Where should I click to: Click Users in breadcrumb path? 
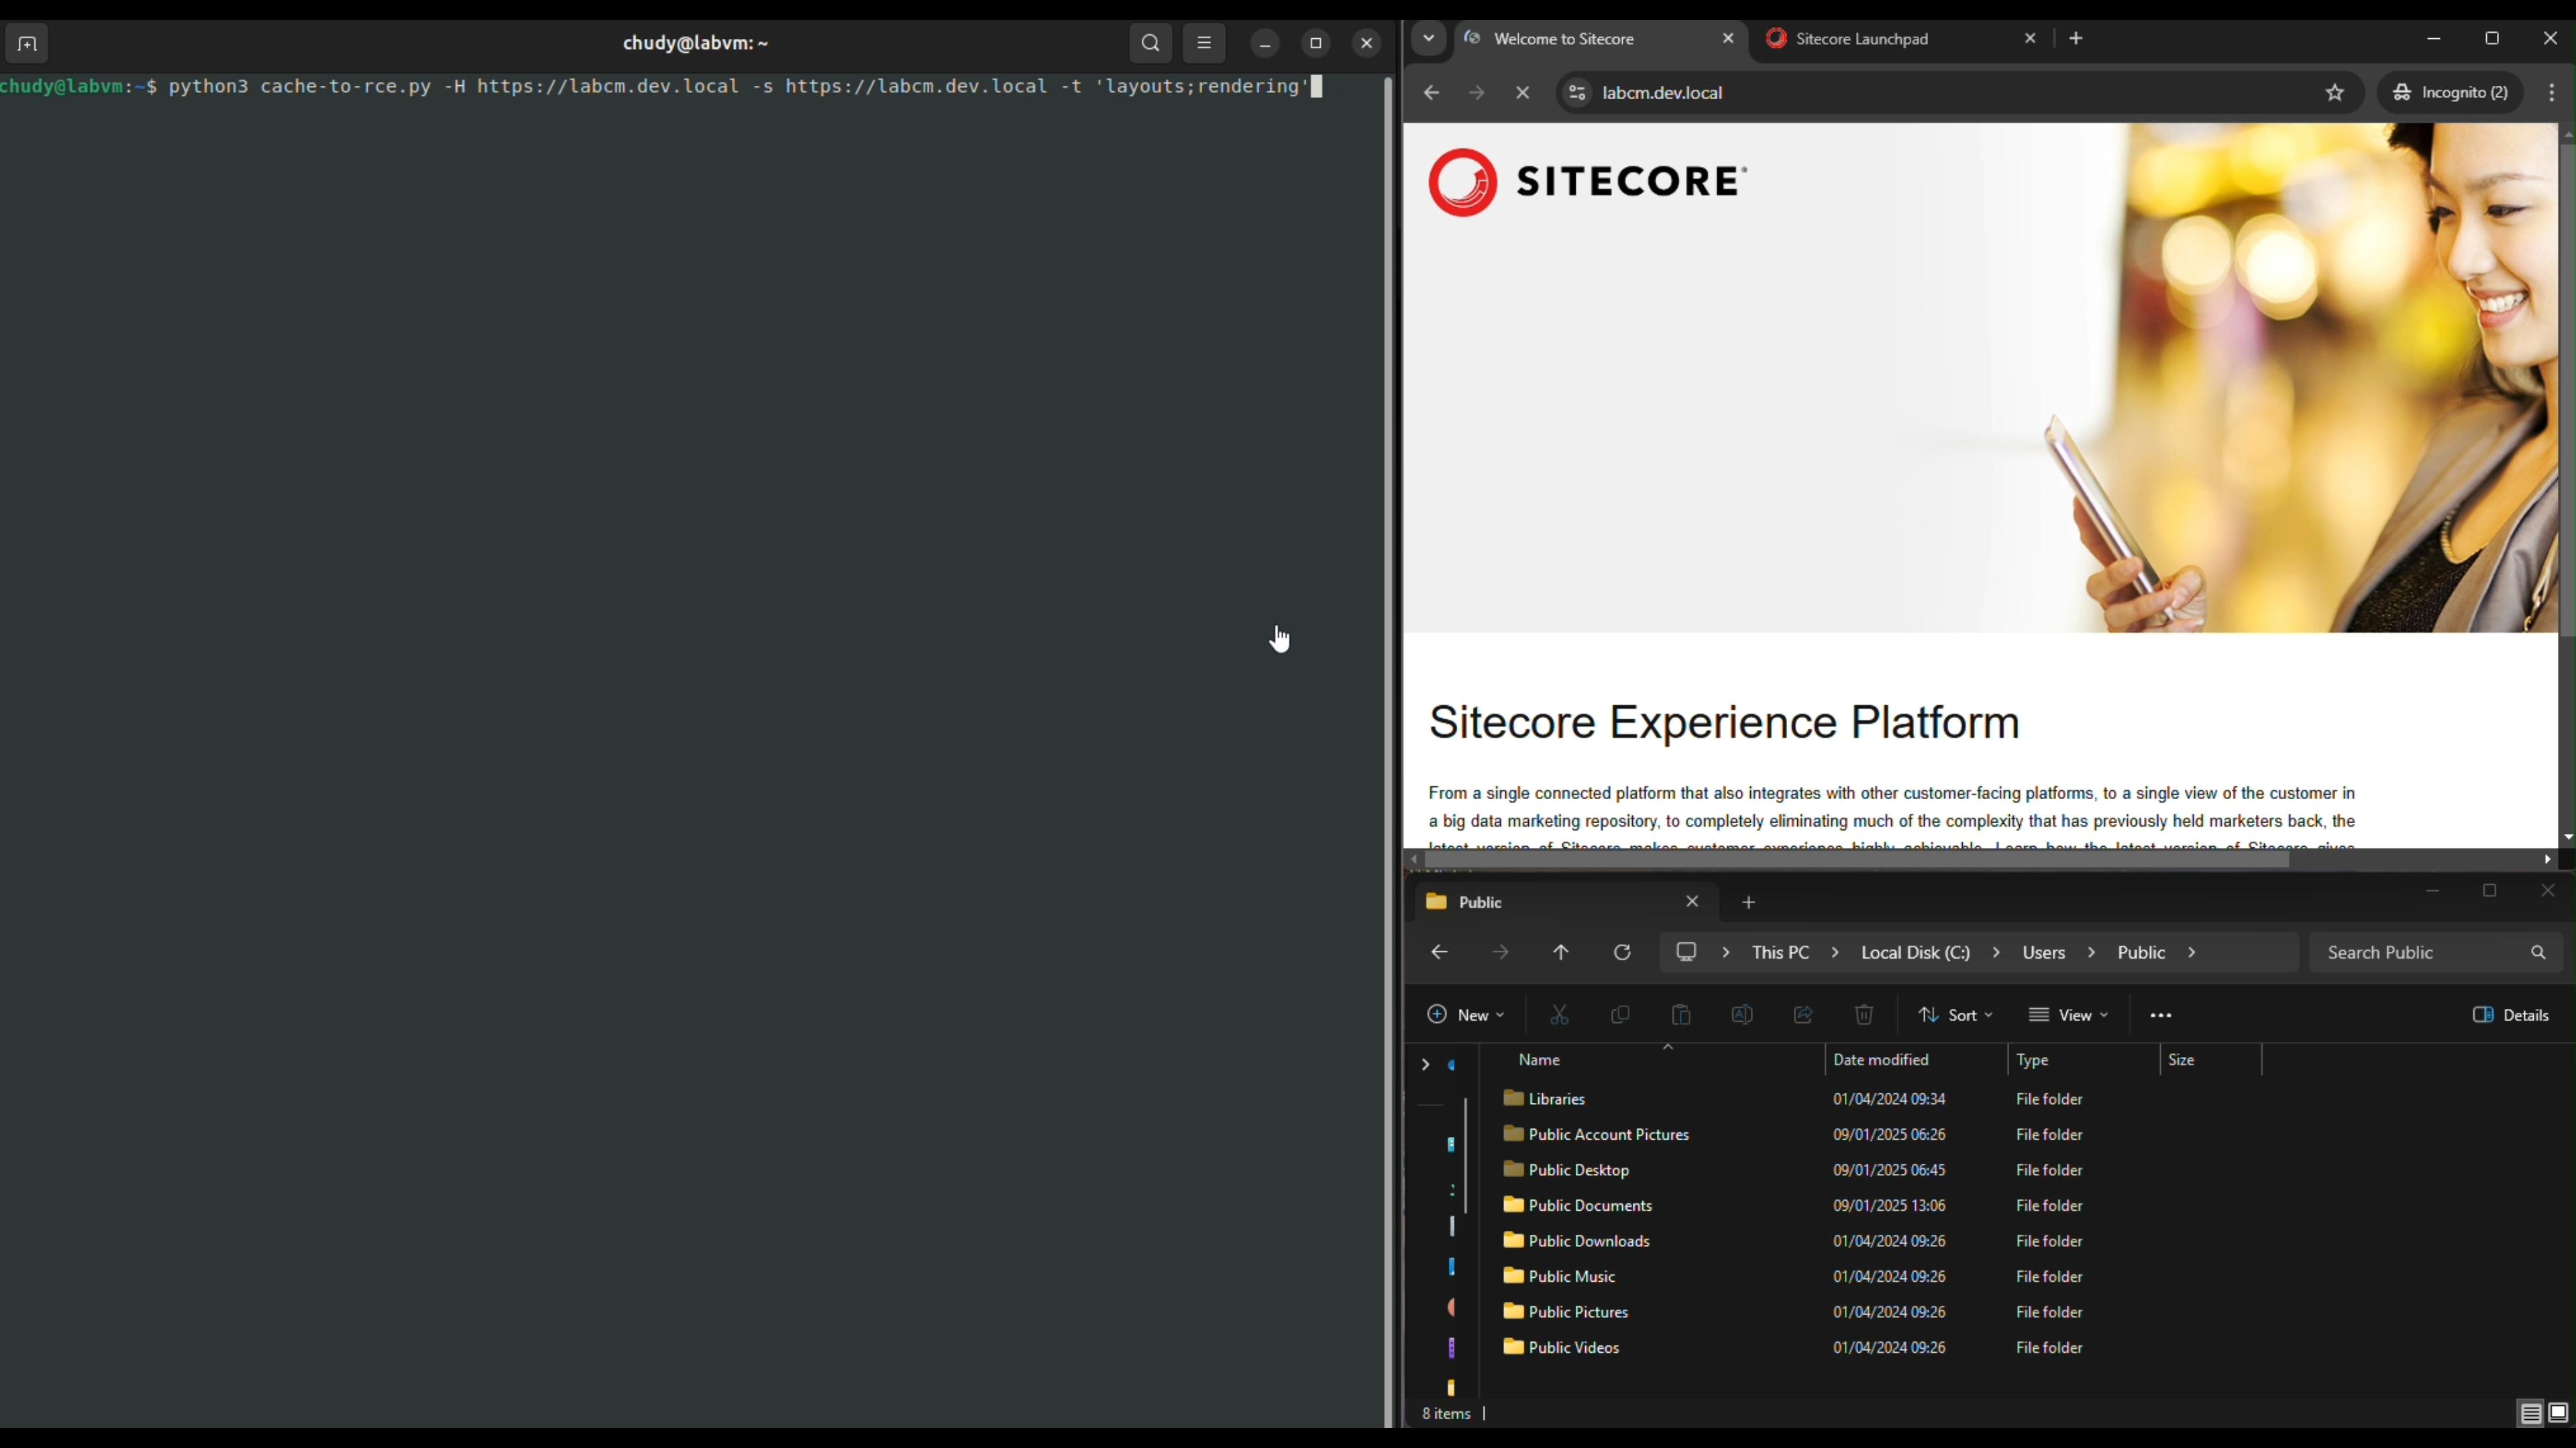(x=2044, y=953)
